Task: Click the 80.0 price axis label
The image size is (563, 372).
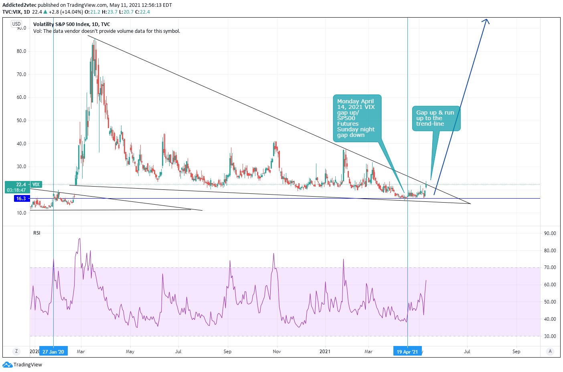Action: (21, 51)
